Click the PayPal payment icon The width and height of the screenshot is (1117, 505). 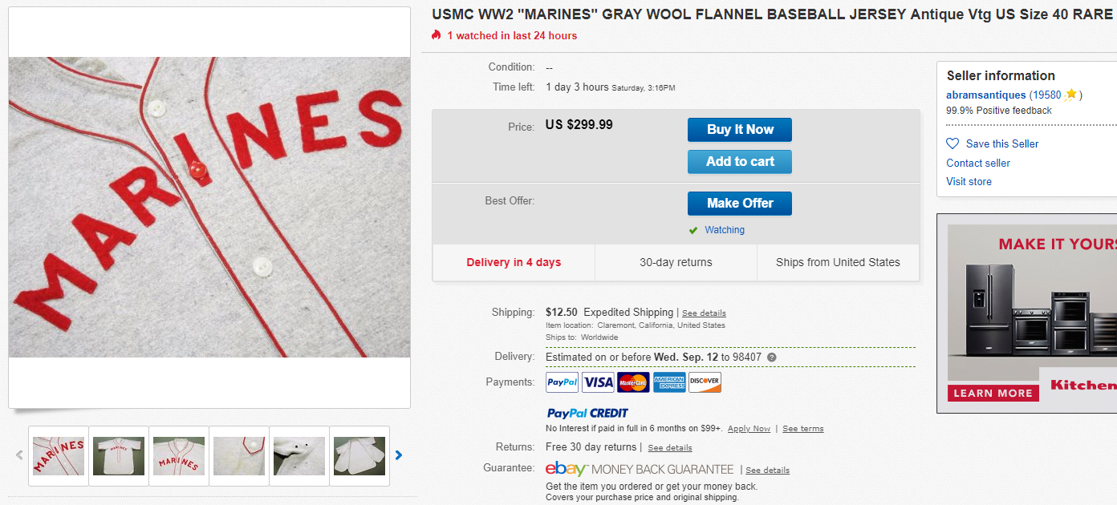click(x=562, y=382)
